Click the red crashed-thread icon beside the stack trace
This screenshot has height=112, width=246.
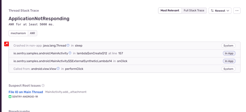tap(7, 44)
